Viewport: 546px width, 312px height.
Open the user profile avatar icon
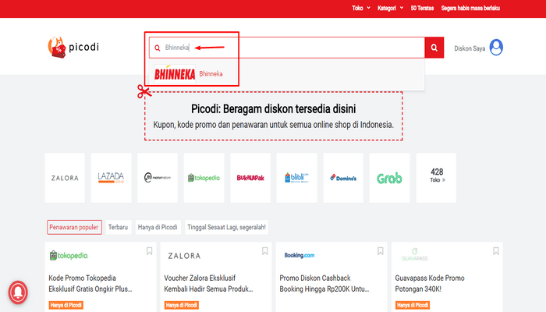[x=496, y=48]
